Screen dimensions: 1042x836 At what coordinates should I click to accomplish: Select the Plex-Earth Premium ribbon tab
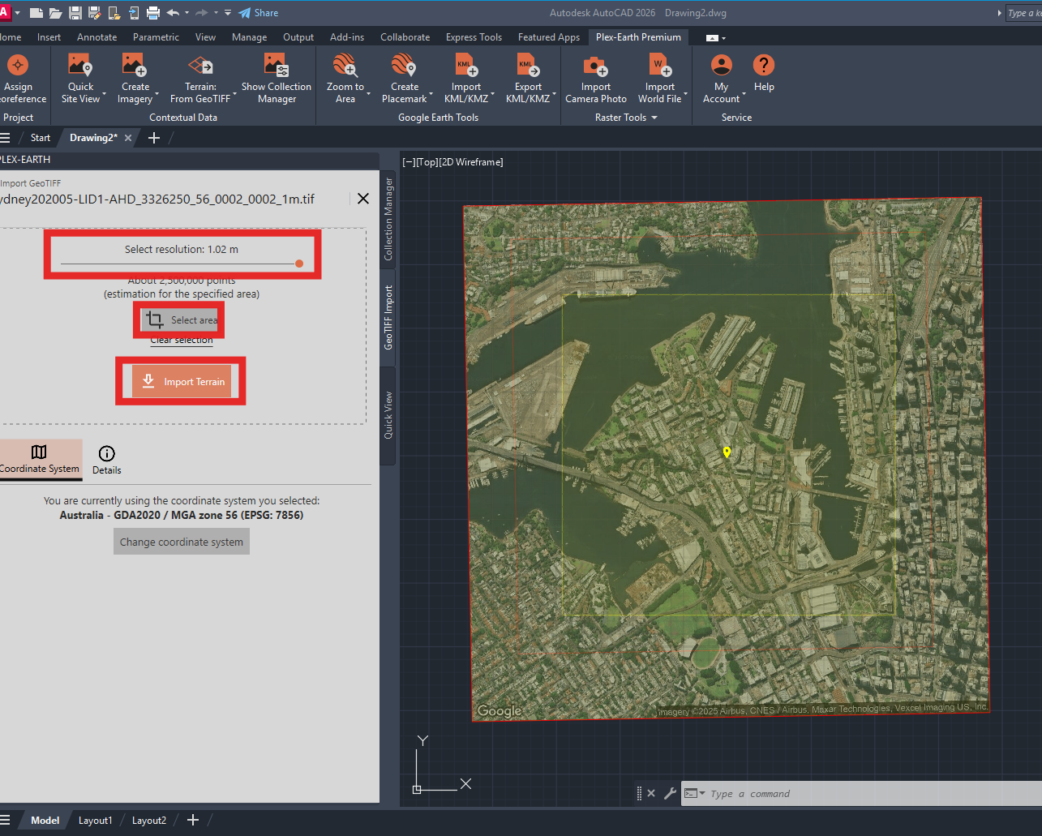638,37
